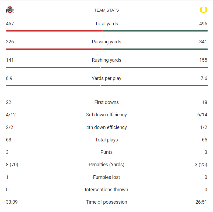Viewport: 213px width, 212px height.
Task: Click the Penalties (Yards) label
Action: [x=106, y=165]
